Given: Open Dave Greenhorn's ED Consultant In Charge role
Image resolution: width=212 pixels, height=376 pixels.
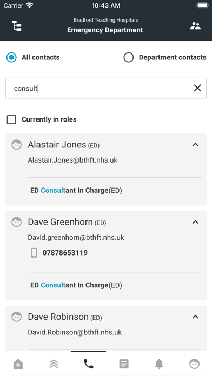Looking at the screenshot, I should (76, 285).
